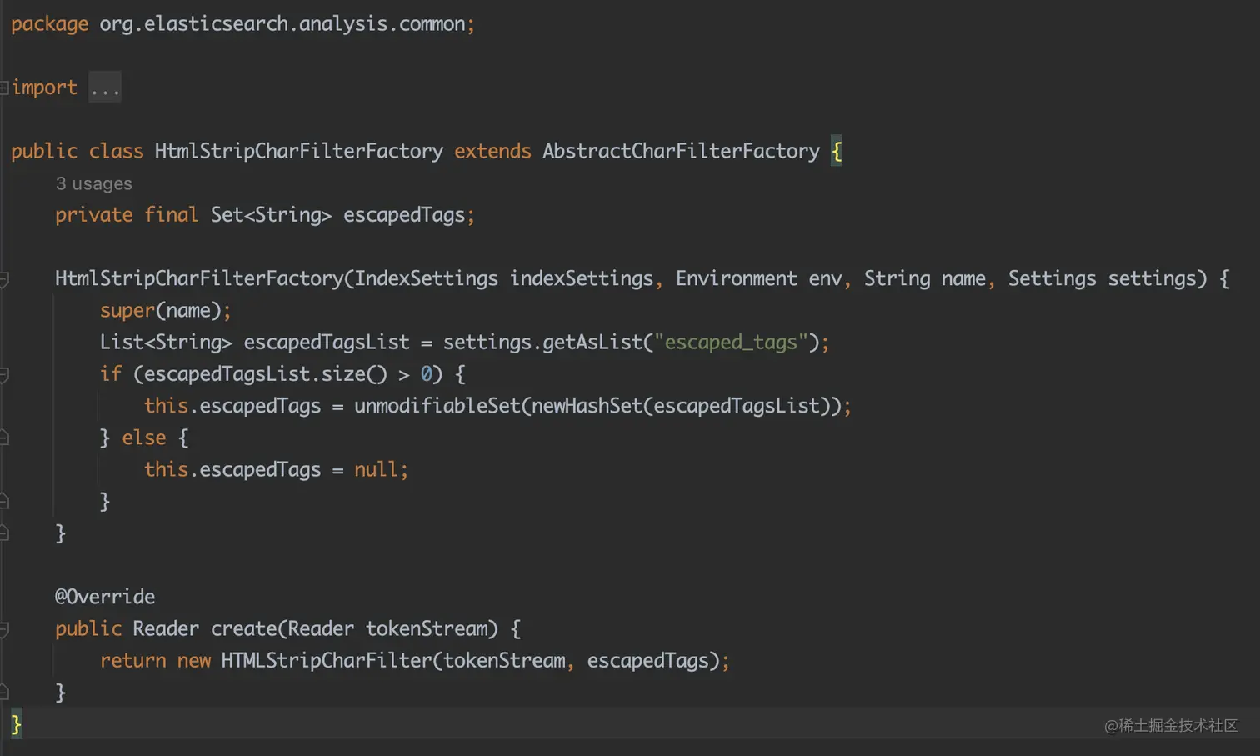Image resolution: width=1260 pixels, height=756 pixels.
Task: Click 'org.elasticsearch.analysis.common' package name
Action: tap(282, 24)
